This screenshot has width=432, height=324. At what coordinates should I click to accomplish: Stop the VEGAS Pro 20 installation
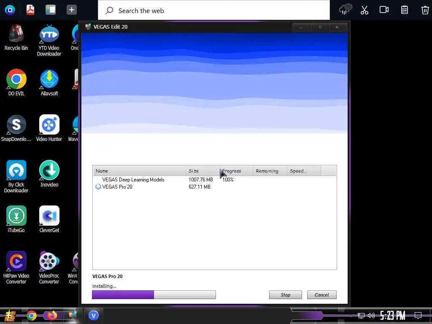286,295
